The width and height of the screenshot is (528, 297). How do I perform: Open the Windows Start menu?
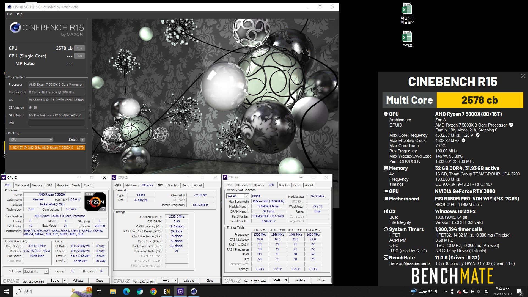[x=7, y=291]
